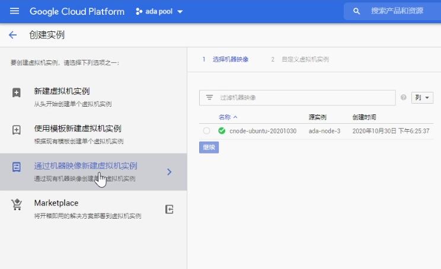
Task: Open the 列 columns dropdown
Action: tap(422, 98)
